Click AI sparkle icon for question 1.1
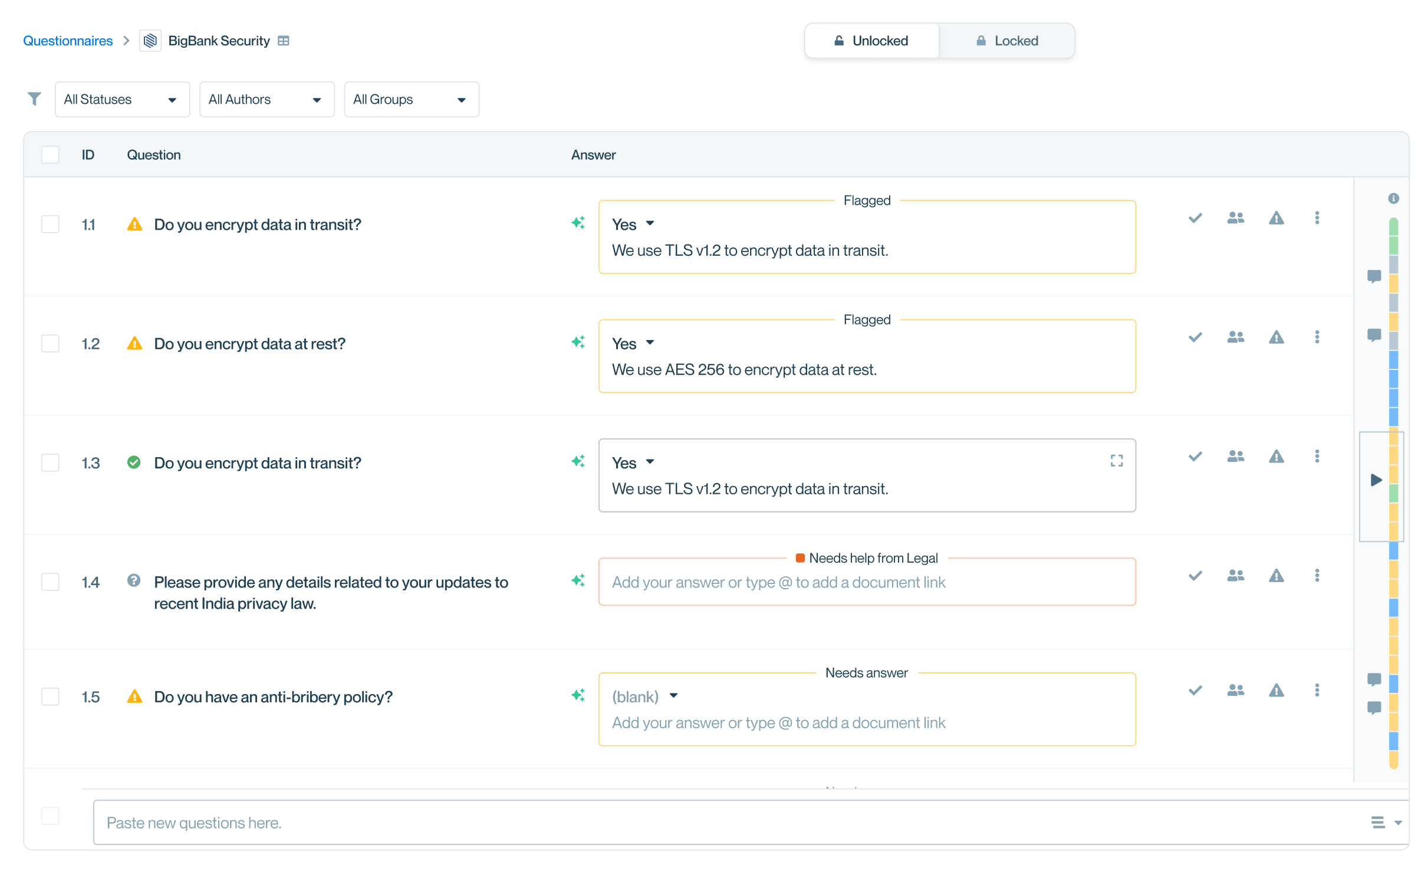 (578, 223)
